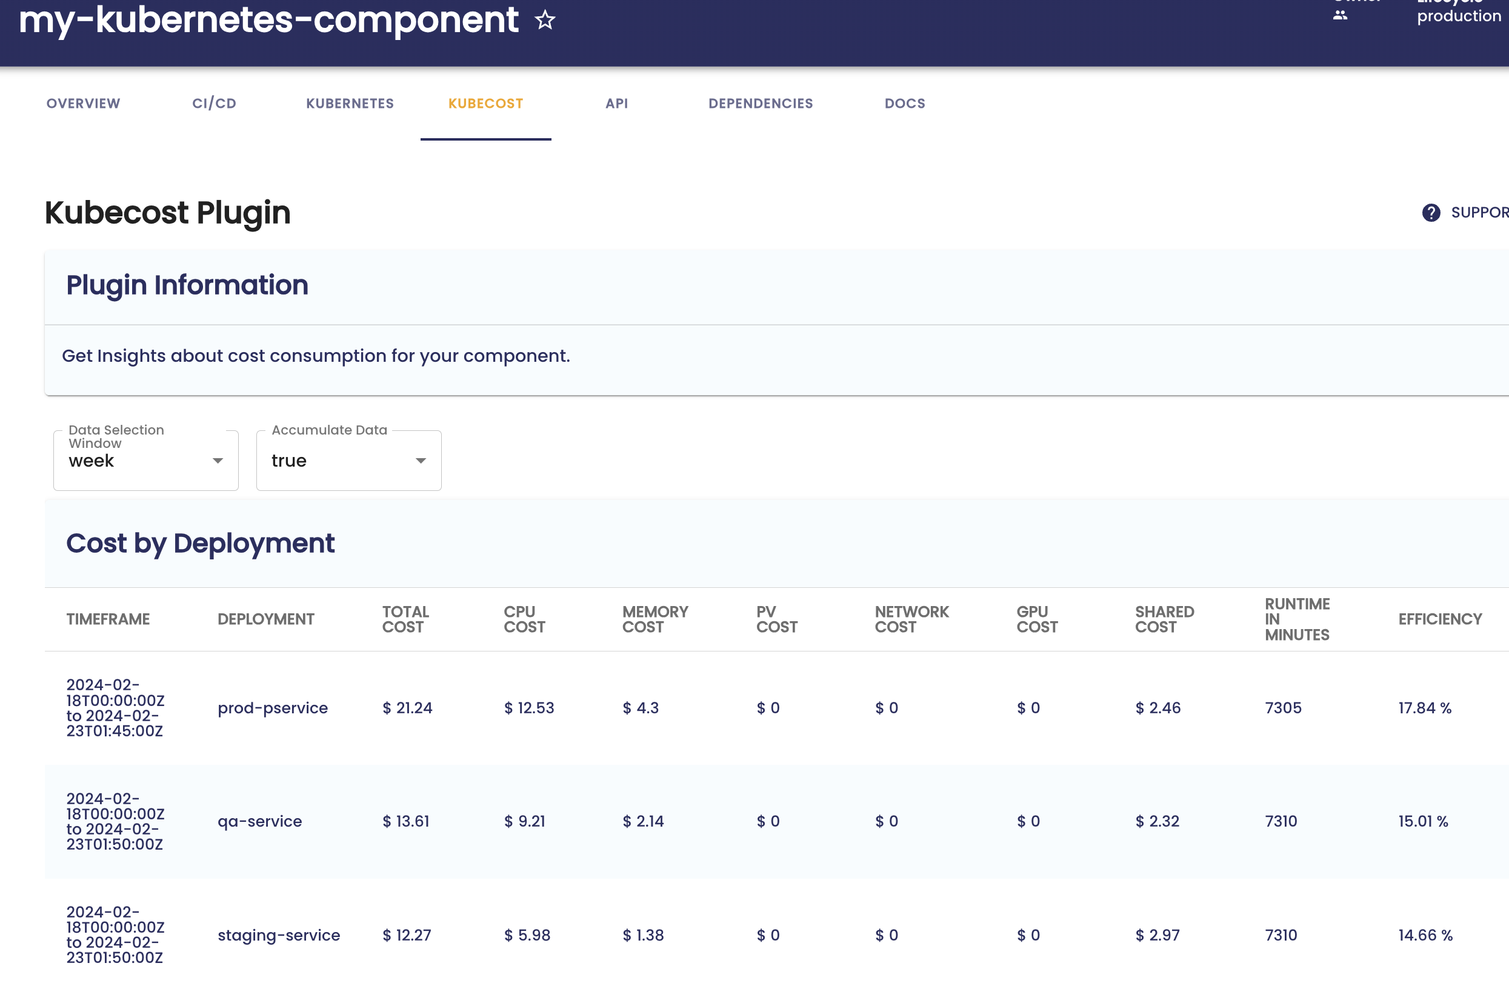
Task: Click the Efficiency column header
Action: 1440,619
